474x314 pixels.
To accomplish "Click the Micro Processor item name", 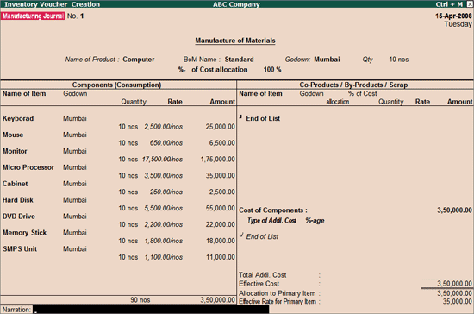I will (28, 167).
